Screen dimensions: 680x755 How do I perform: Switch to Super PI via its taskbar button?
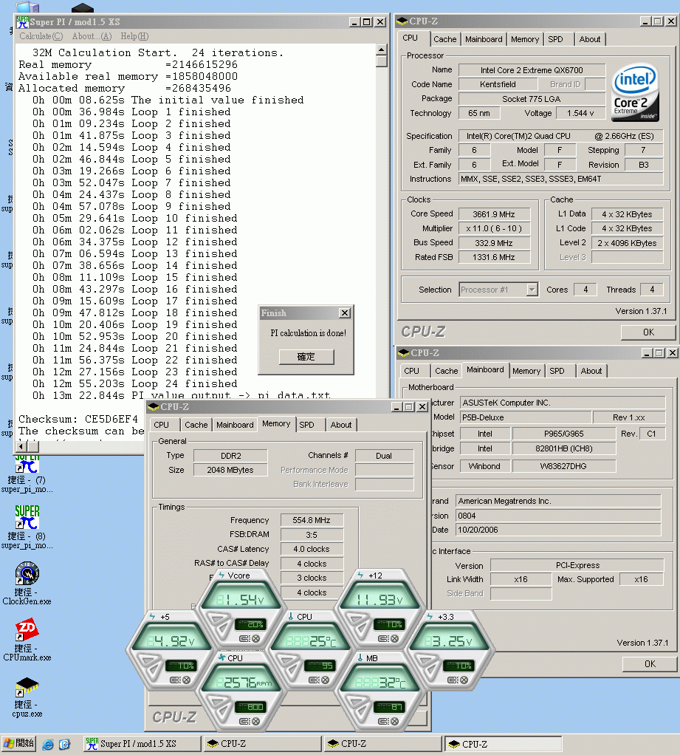[142, 744]
